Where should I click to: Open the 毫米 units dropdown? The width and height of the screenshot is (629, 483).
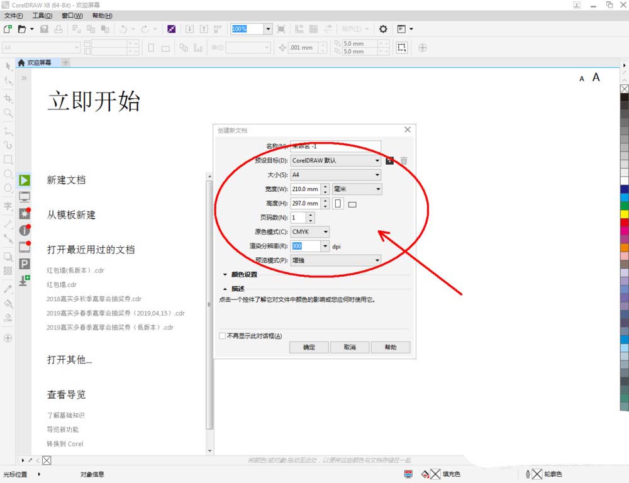357,189
